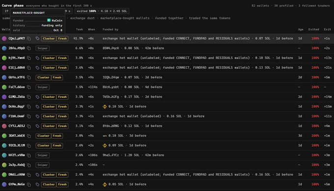Screen dimensions: 334x191
Task: Copy the GbYo…k7FG wallet address
Action: (x=29, y=78)
